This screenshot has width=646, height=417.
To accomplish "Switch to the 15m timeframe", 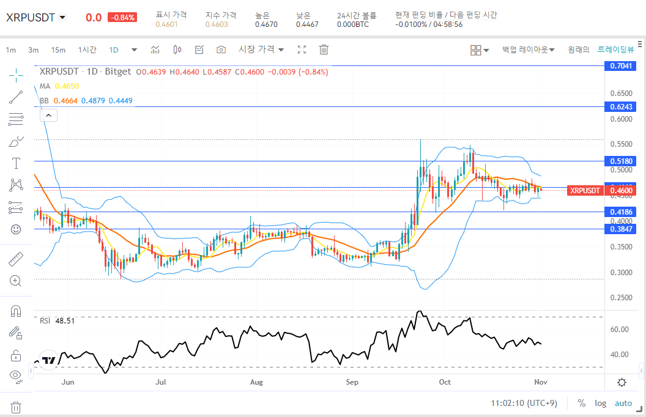I will [58, 50].
